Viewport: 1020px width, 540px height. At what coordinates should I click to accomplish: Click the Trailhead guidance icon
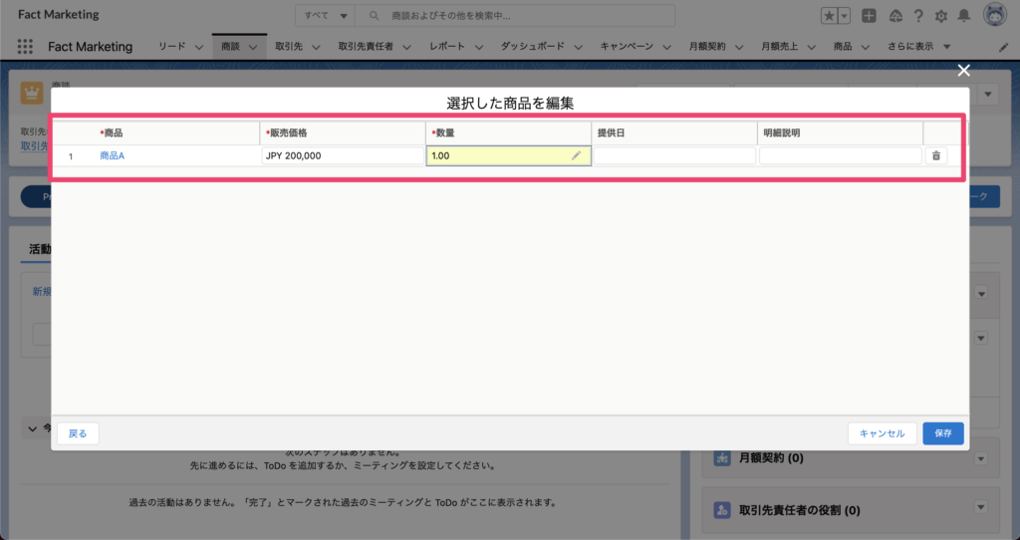[x=895, y=16]
